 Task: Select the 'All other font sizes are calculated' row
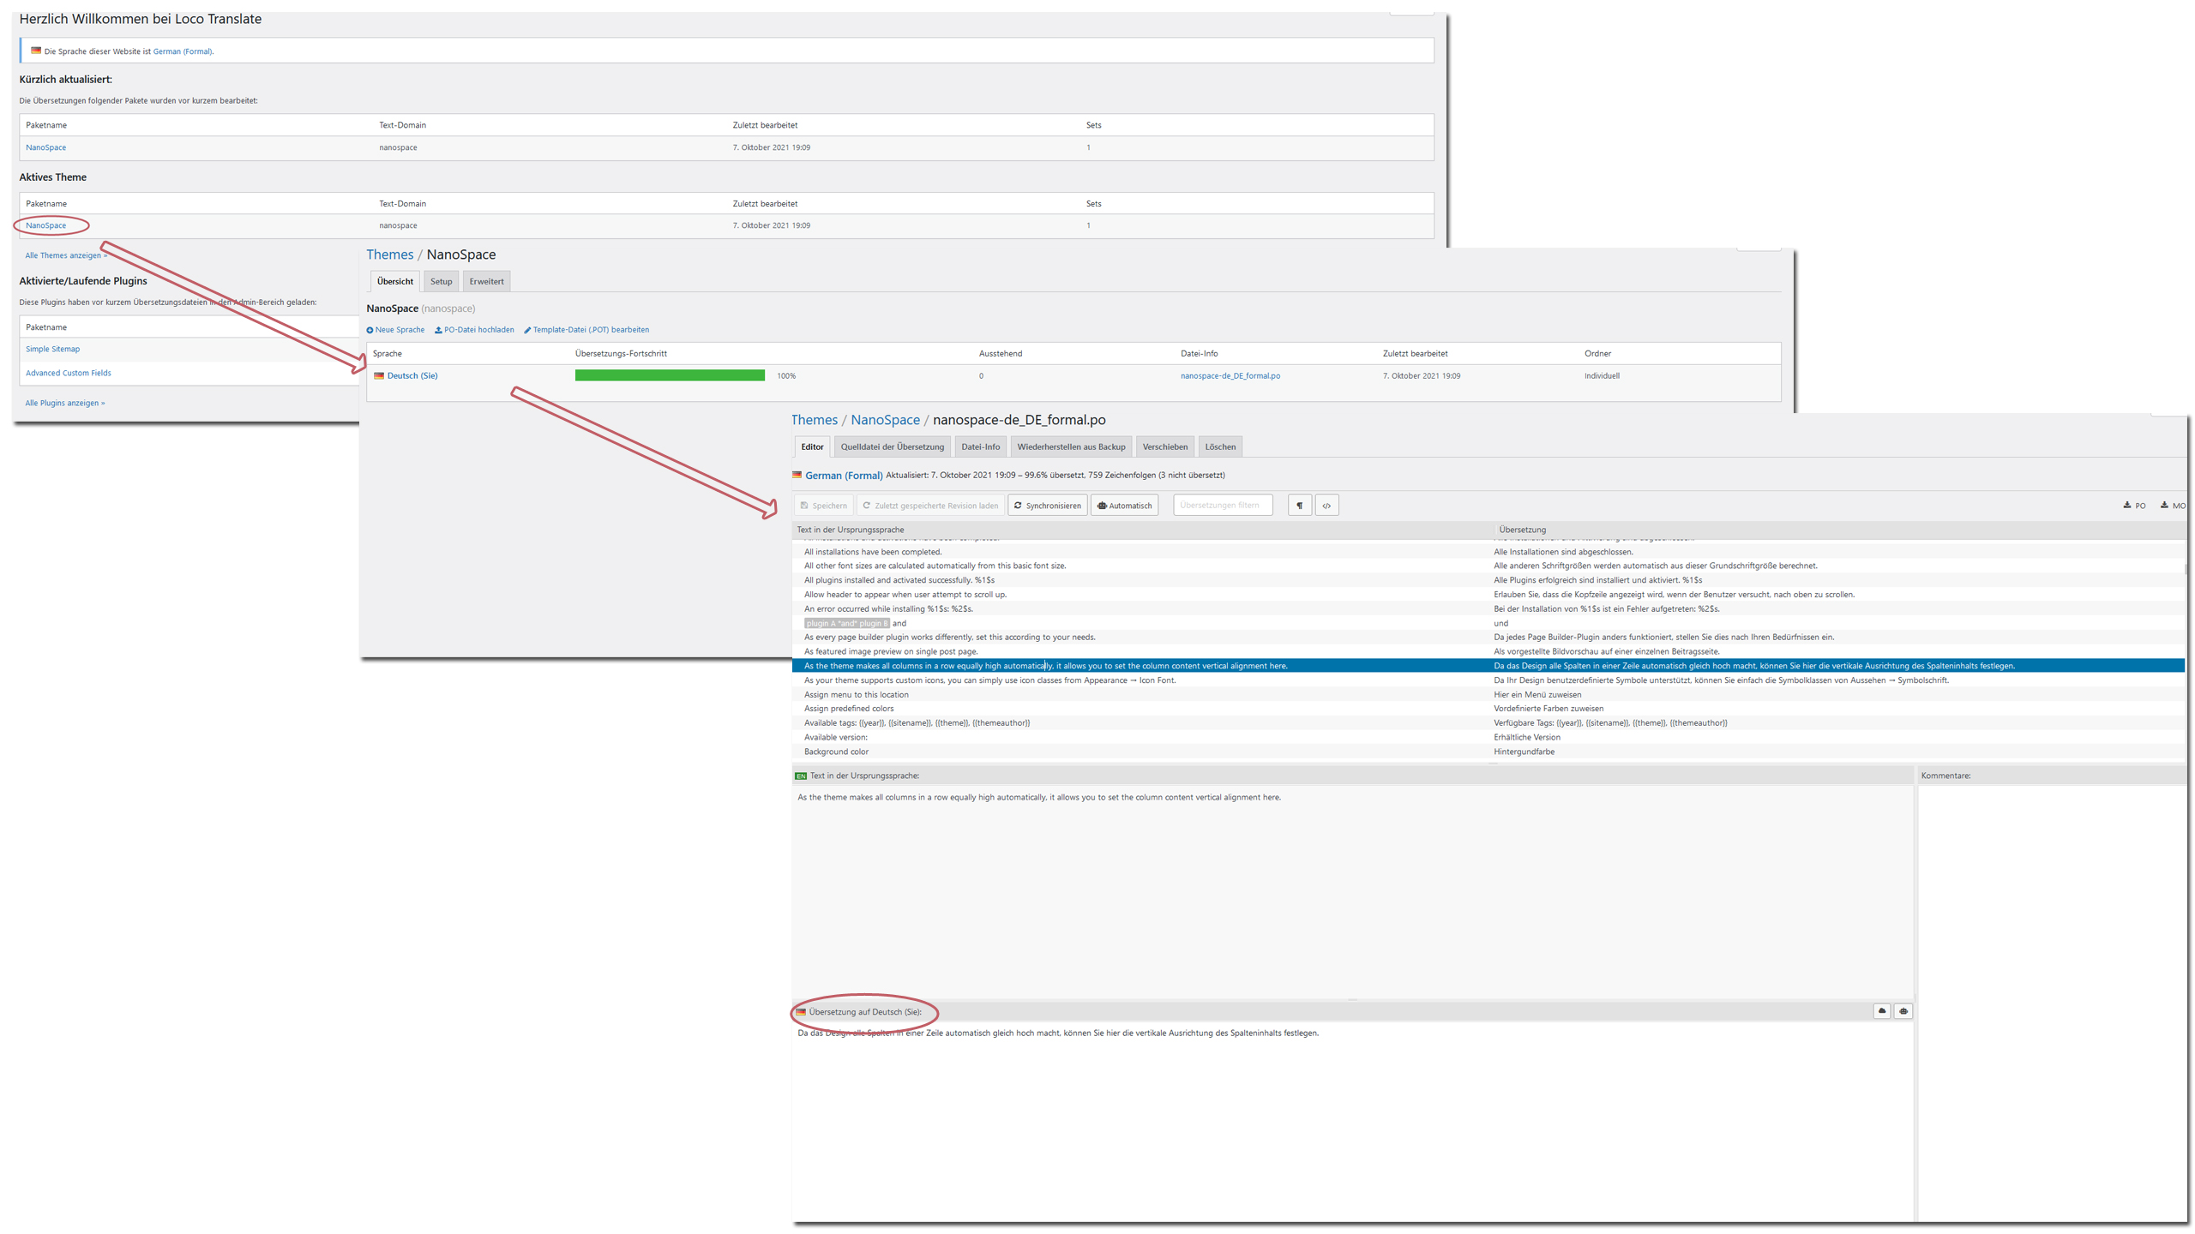click(1488, 566)
